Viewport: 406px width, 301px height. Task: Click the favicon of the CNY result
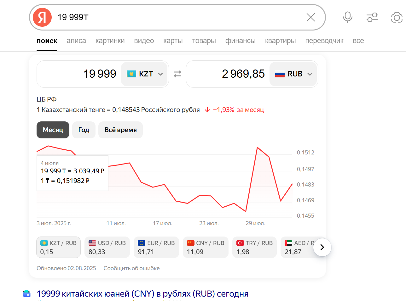pos(27,293)
